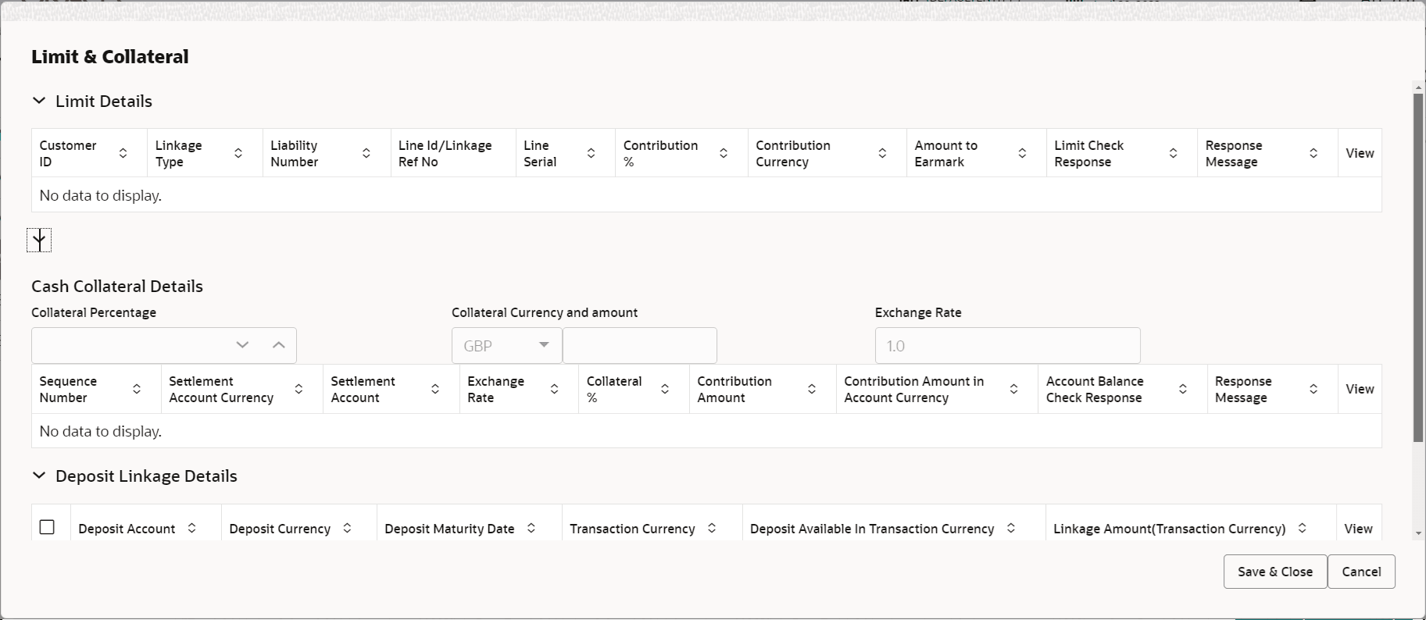
Task: Collapse the Limit Details section
Action: (39, 102)
